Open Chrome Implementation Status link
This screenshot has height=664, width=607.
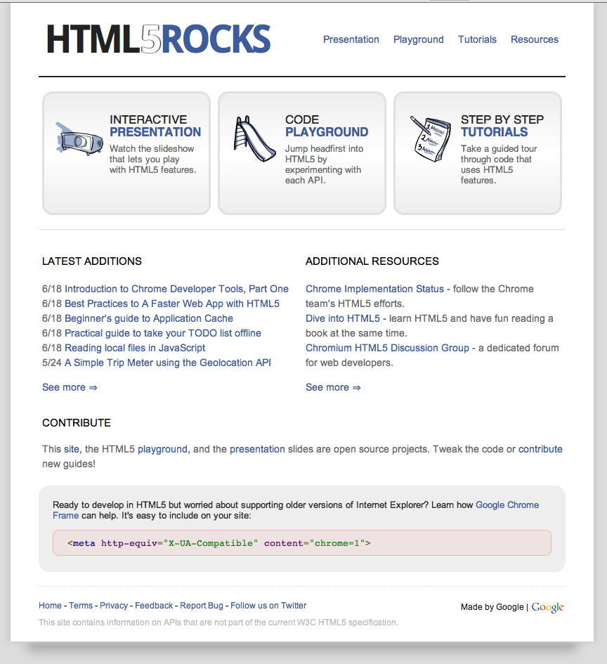point(374,289)
